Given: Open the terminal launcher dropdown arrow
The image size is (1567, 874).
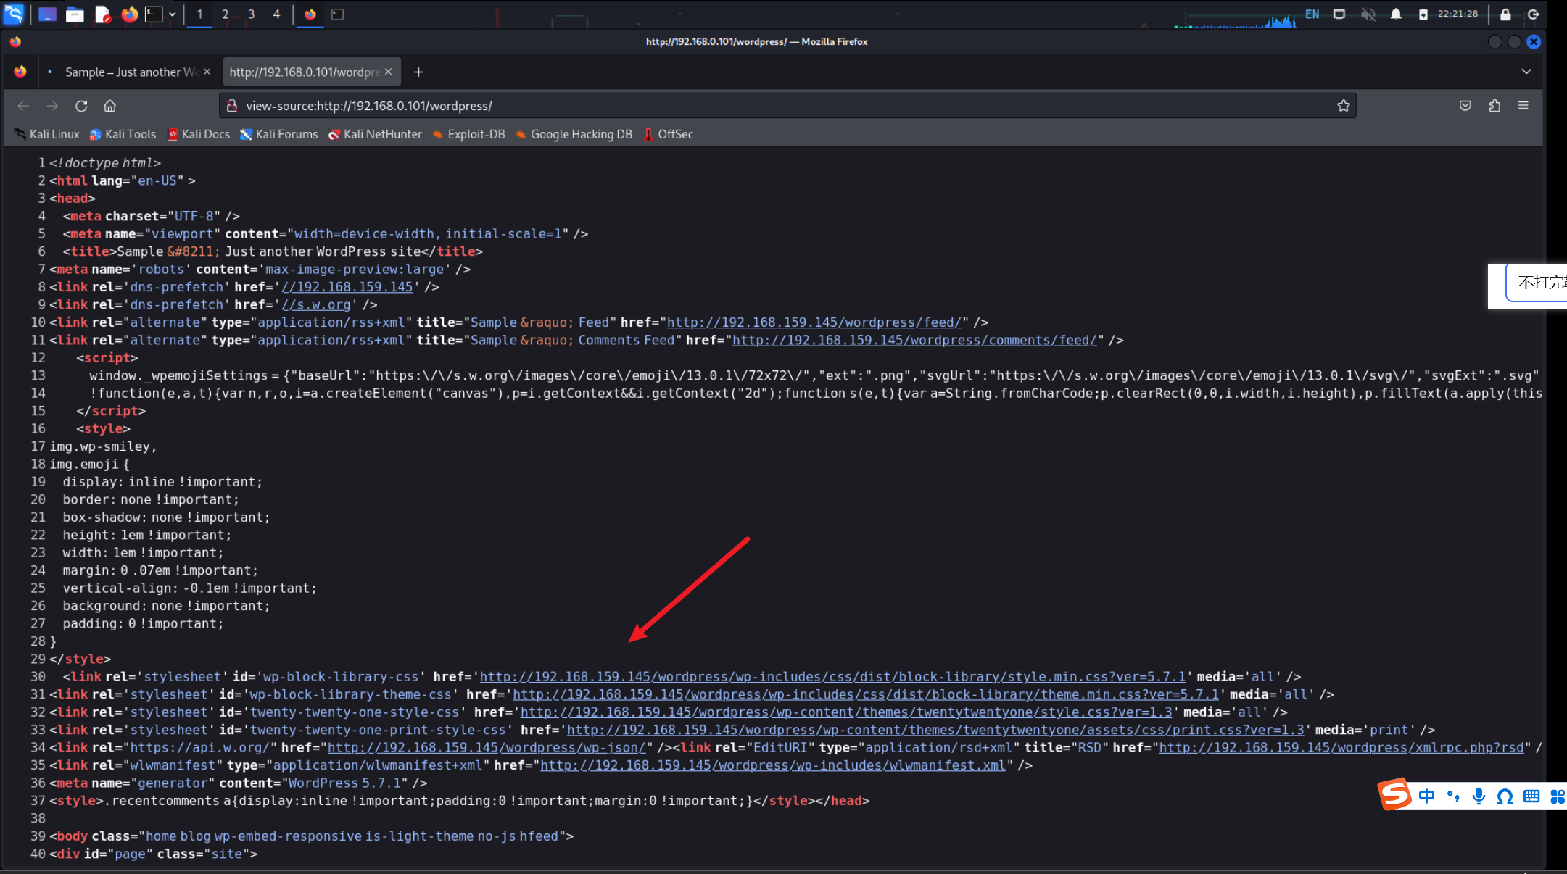Looking at the screenshot, I should coord(173,14).
